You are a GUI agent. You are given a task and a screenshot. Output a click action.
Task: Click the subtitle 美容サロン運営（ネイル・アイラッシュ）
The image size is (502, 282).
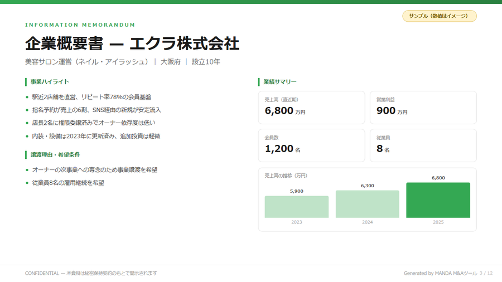click(x=87, y=62)
